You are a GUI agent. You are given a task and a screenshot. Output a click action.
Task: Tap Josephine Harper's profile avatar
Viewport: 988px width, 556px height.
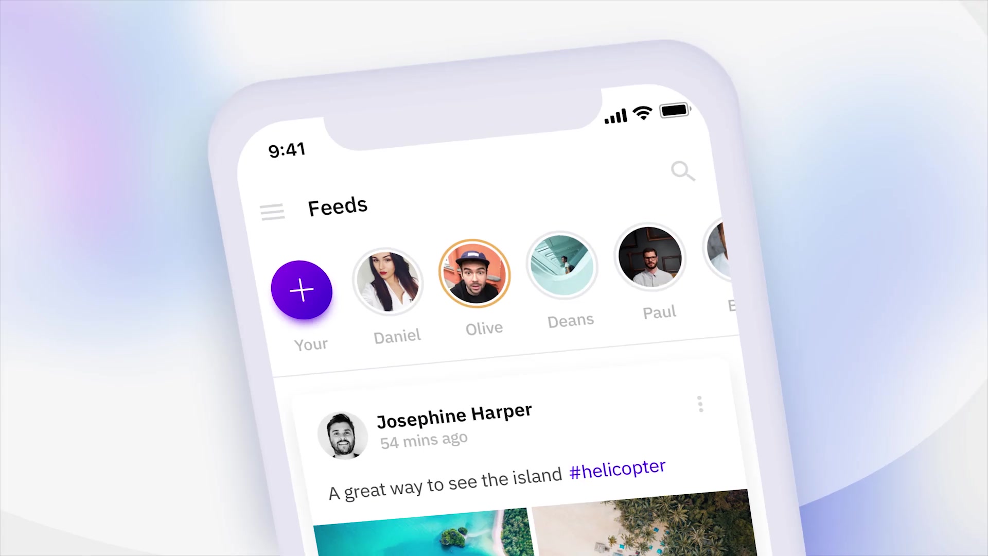(x=343, y=435)
